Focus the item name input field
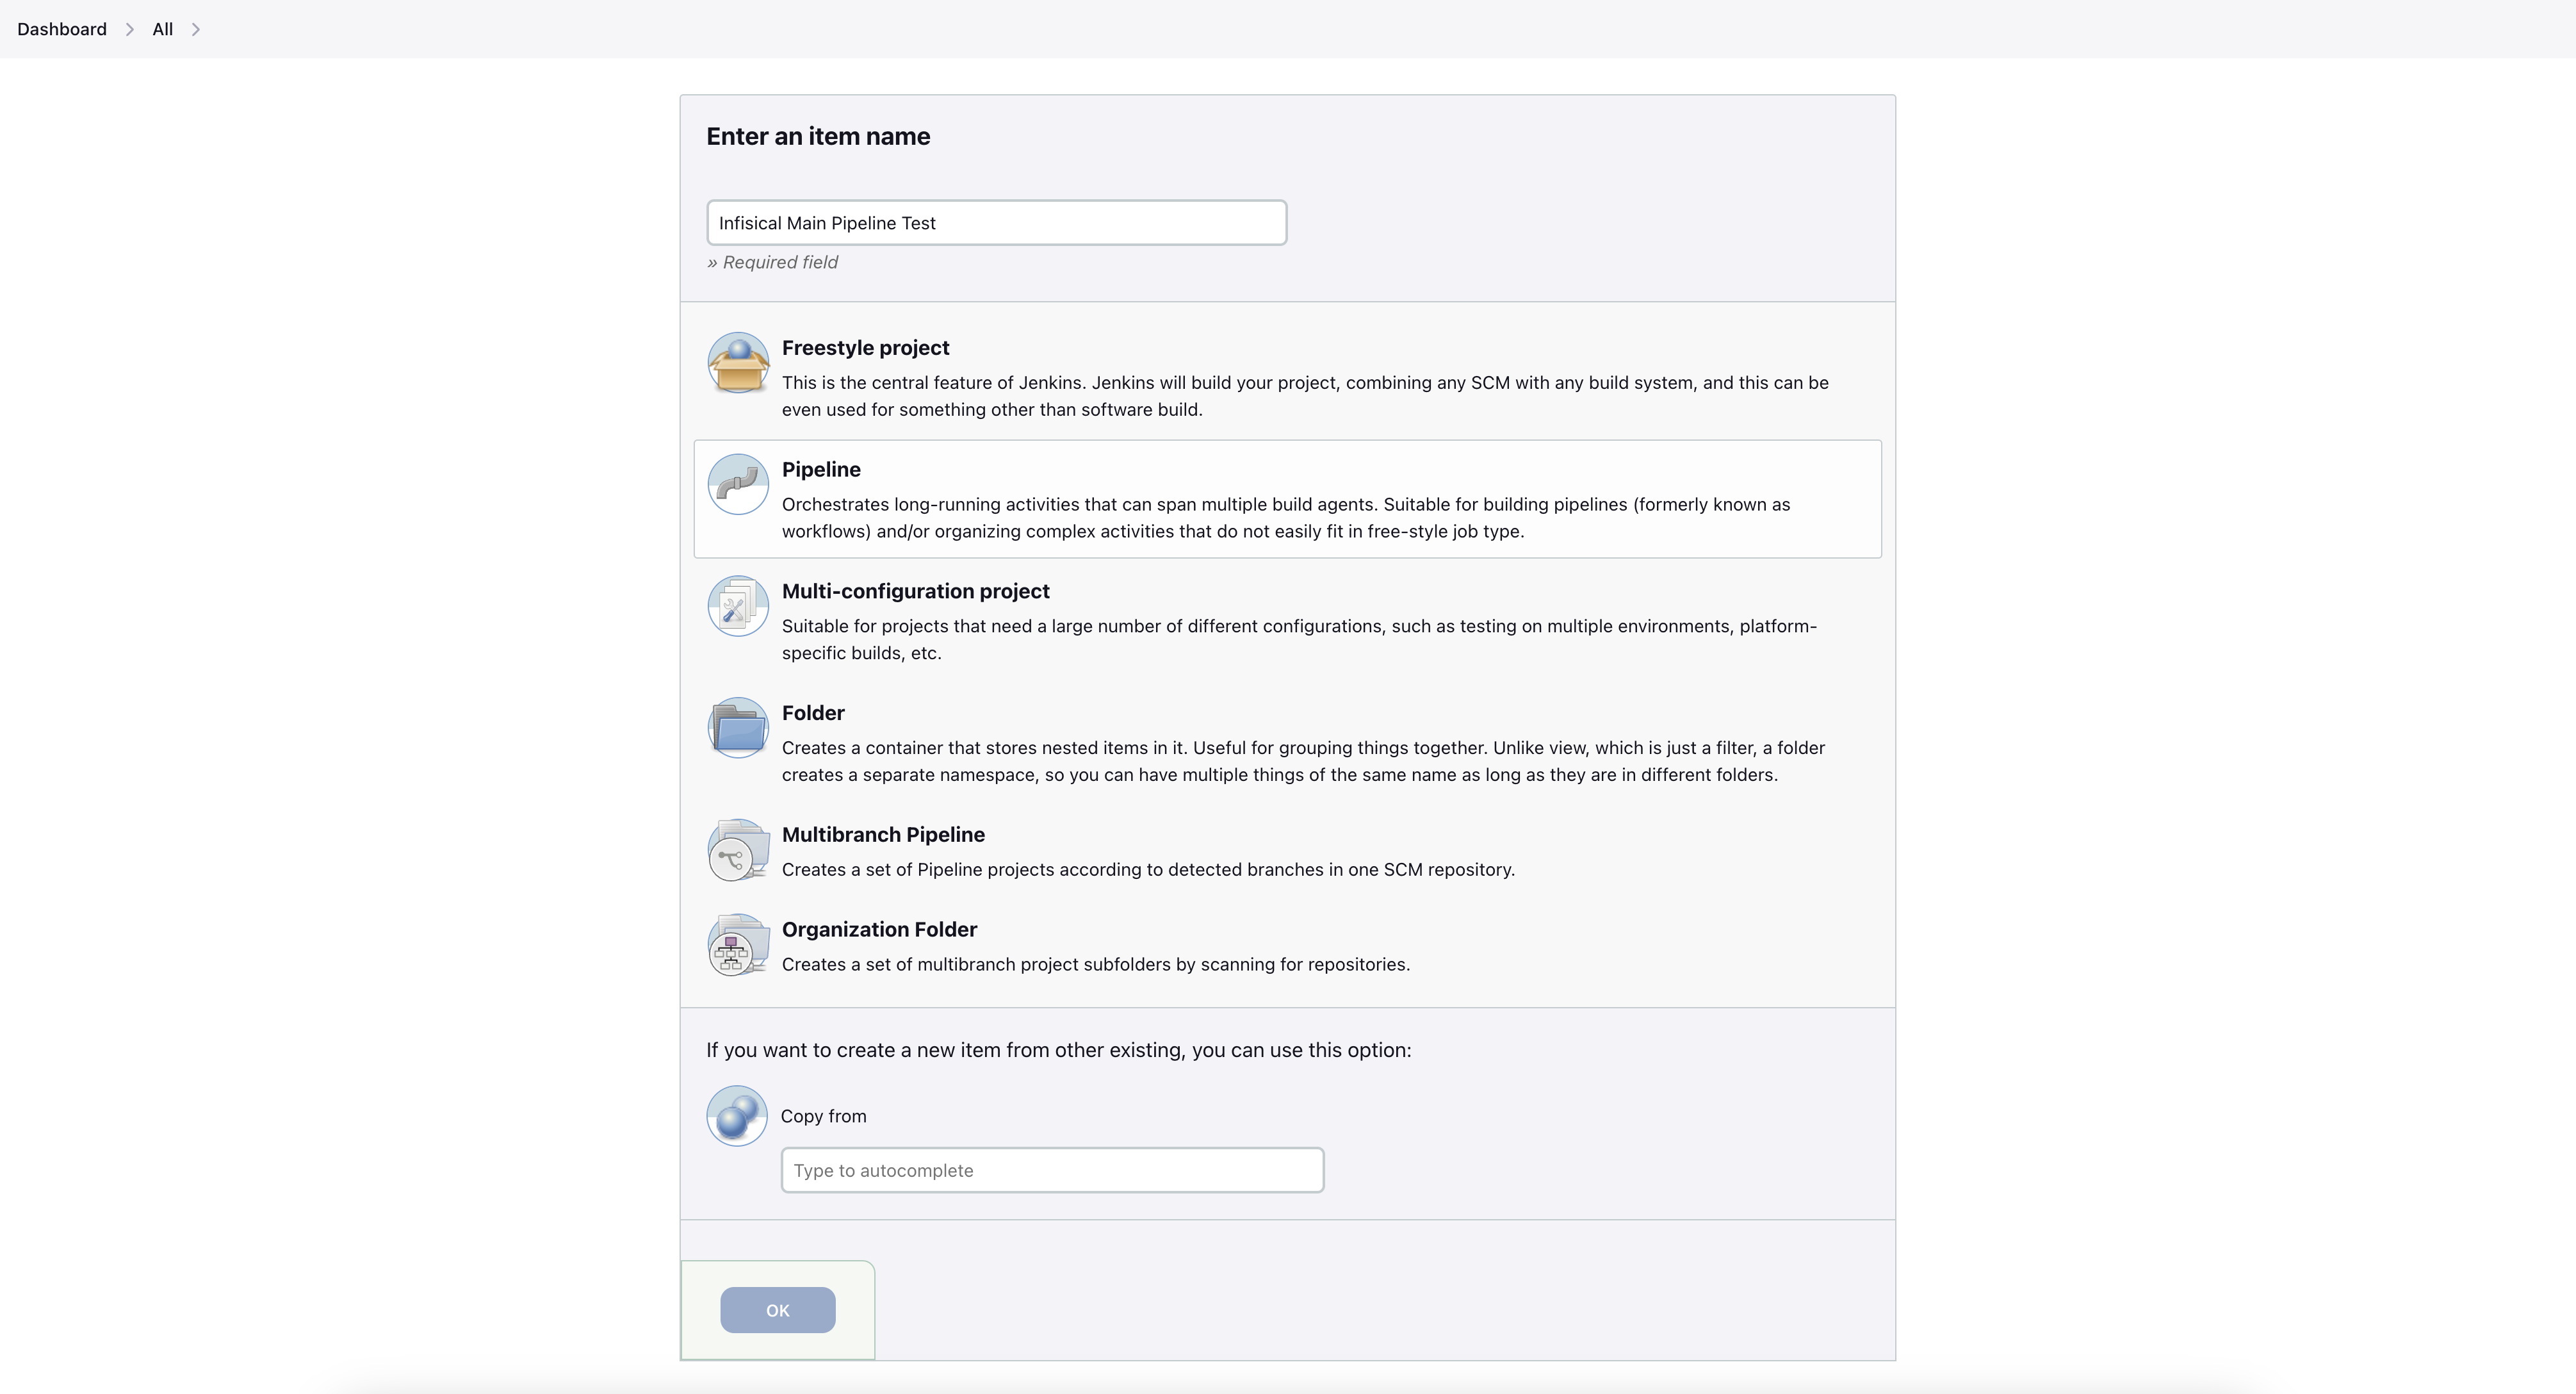 (x=996, y=223)
